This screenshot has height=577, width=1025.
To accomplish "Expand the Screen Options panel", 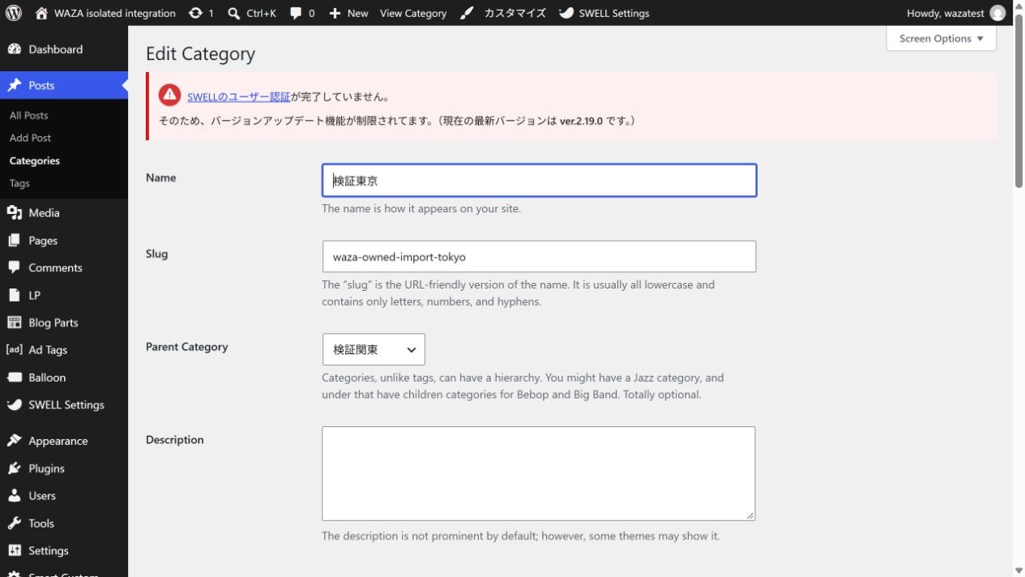I will coord(941,38).
